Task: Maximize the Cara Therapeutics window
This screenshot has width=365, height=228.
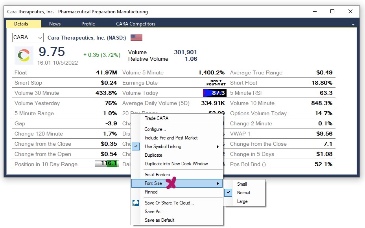Action: (332, 12)
